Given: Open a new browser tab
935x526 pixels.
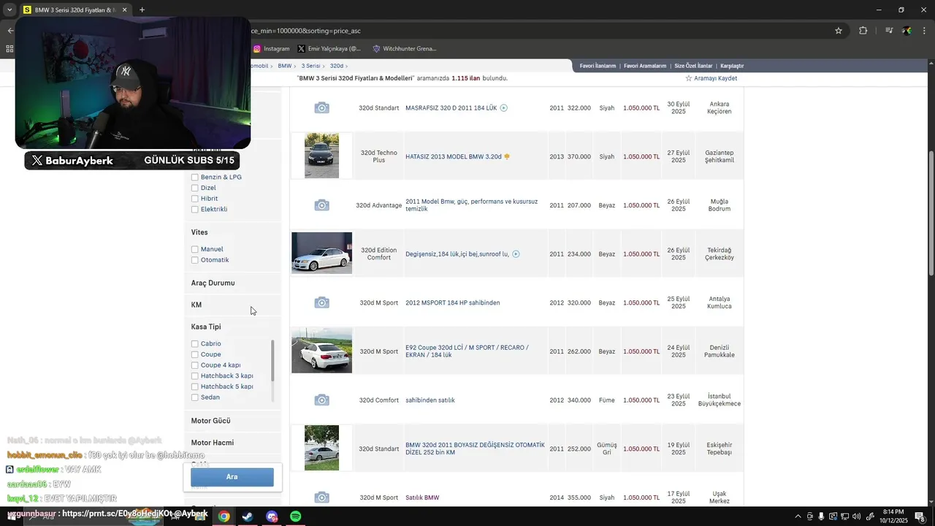Looking at the screenshot, I should 142,10.
